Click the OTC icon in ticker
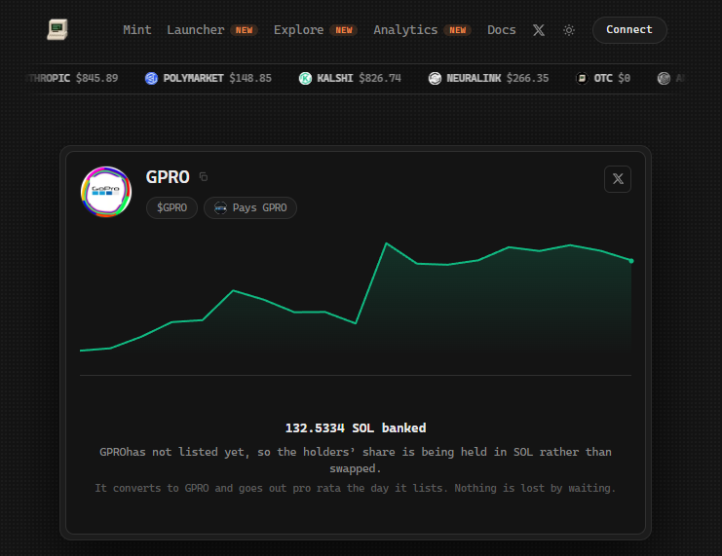Image resolution: width=722 pixels, height=556 pixels. point(582,79)
